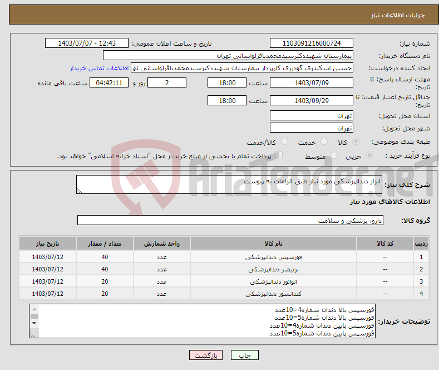The height and width of the screenshot is (370, 439).
Task: Click the delivery city field تهران
Action: 312,128
